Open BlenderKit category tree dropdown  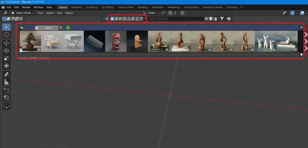(216, 19)
